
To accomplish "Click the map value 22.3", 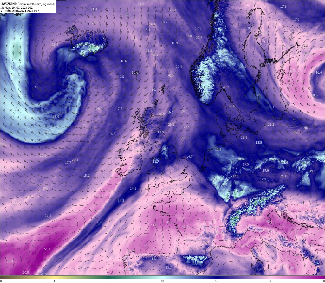I will pos(271,124).
